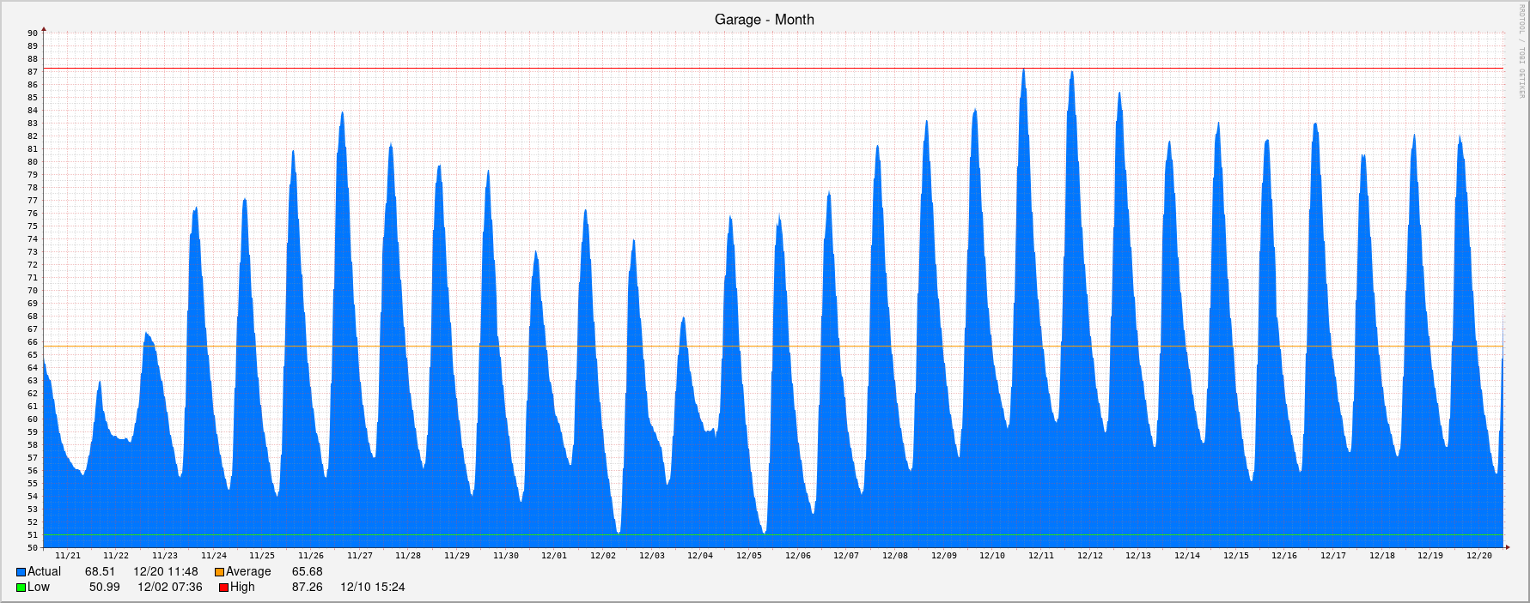Click the red High legend swatch
The image size is (1530, 603).
pyautogui.click(x=223, y=588)
